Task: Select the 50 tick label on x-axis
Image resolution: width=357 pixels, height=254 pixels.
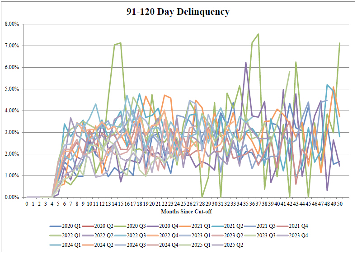Action: point(339,204)
